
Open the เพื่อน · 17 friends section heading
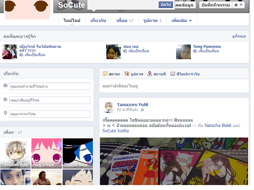point(13,132)
